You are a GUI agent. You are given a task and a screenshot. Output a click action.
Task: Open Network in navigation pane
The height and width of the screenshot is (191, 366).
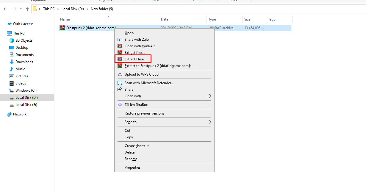20,114
